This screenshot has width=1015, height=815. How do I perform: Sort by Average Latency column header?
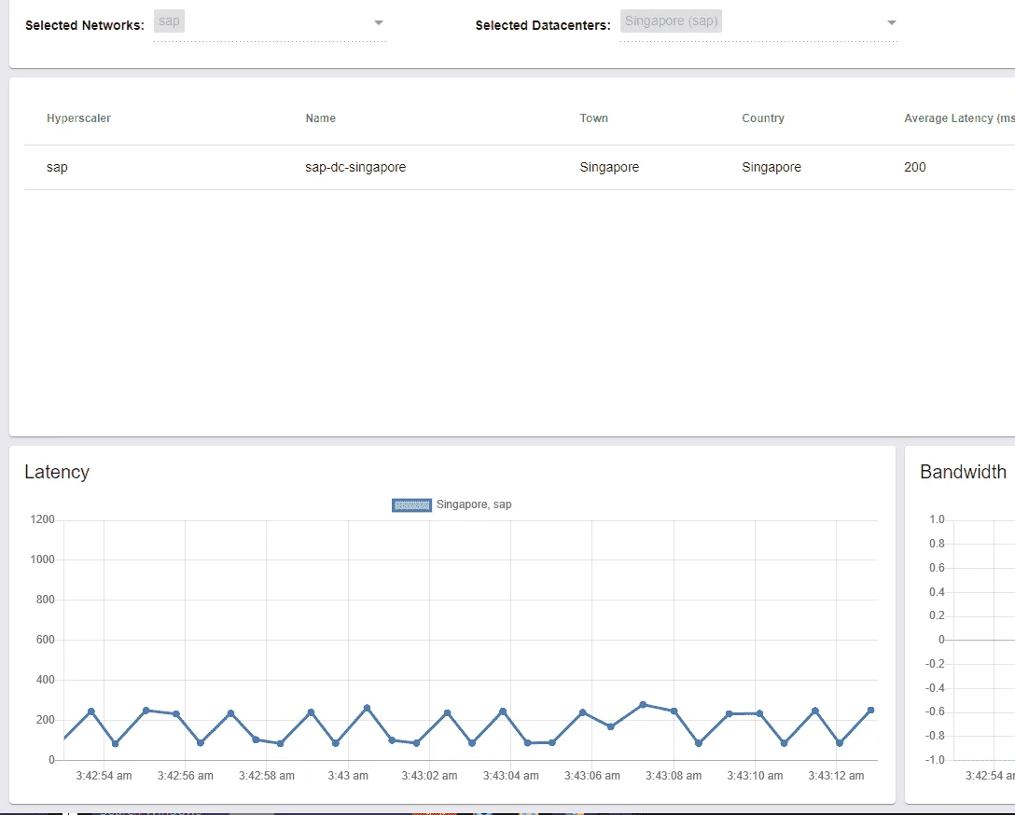959,118
